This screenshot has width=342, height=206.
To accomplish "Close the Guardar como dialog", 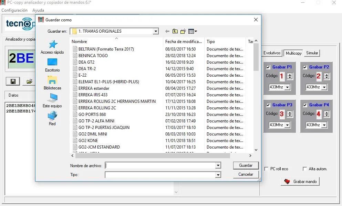I will coord(256,20).
